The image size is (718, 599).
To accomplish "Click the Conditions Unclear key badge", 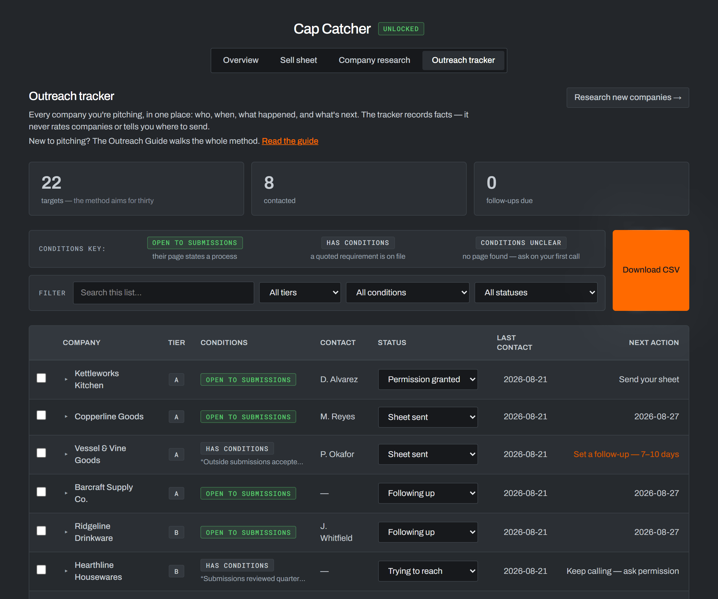I will click(x=521, y=243).
